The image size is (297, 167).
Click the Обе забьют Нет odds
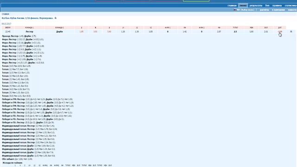30,159
